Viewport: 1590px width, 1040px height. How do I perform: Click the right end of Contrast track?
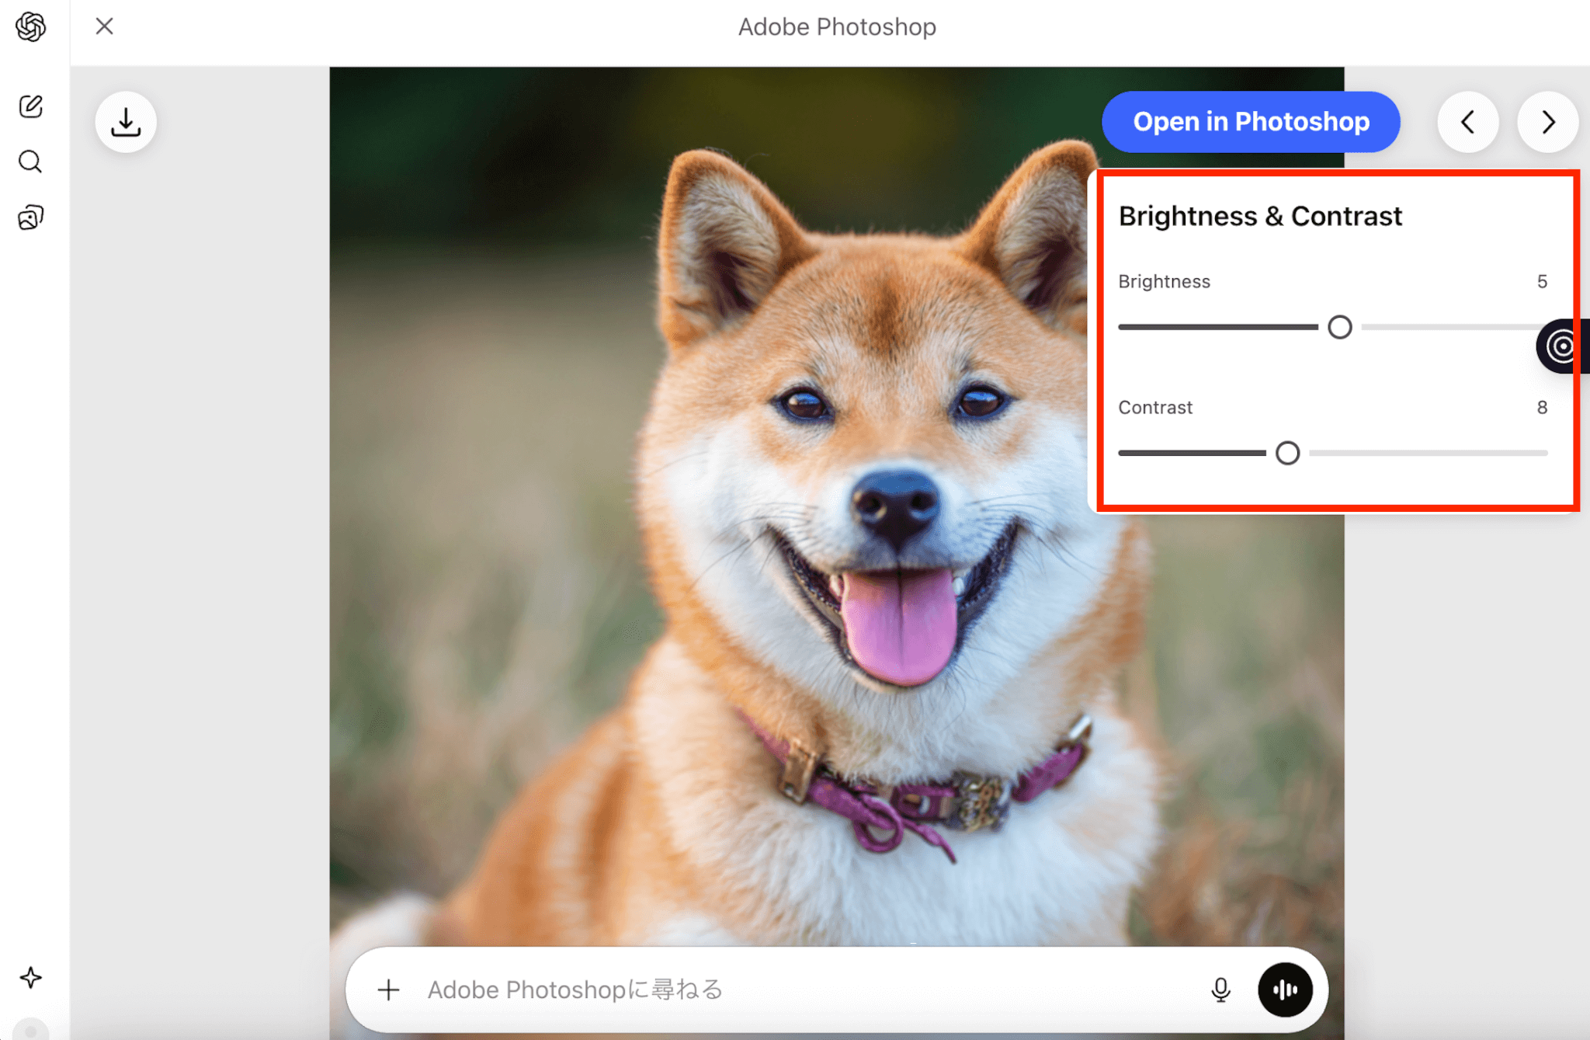click(1543, 453)
